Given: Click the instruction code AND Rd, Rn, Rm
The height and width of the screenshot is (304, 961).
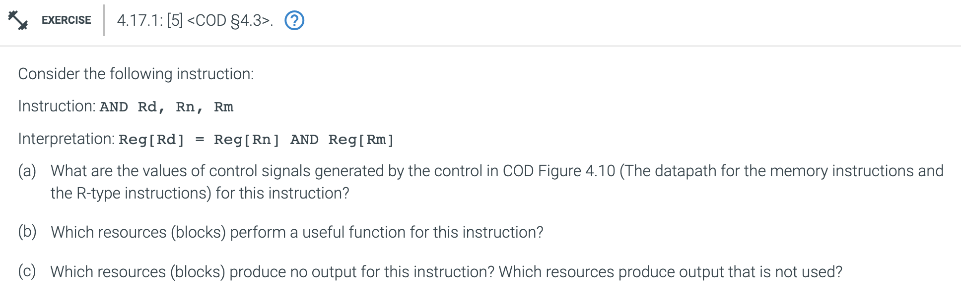Looking at the screenshot, I should [166, 106].
